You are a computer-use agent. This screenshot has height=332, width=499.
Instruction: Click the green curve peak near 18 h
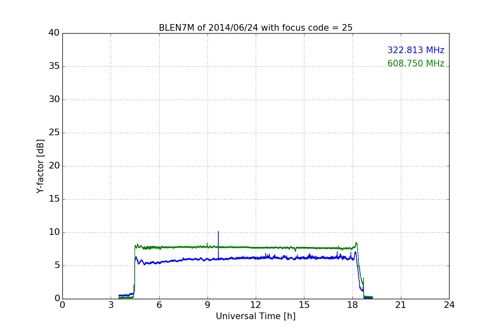[356, 243]
